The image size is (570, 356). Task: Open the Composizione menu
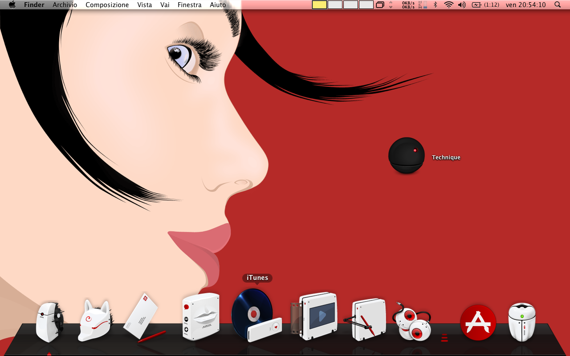[x=107, y=5]
